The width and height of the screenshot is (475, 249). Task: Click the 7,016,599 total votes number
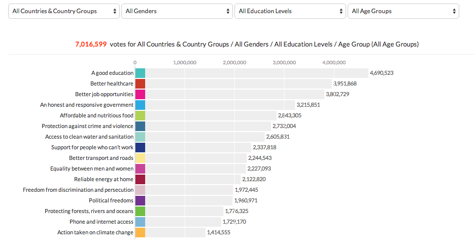pos(91,45)
